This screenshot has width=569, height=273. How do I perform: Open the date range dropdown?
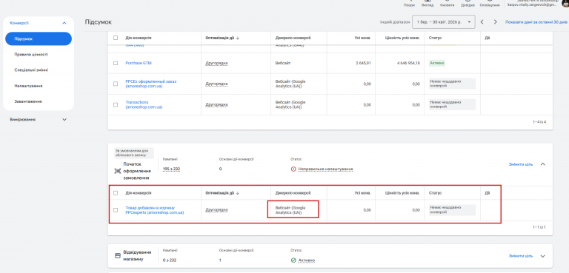coord(445,22)
